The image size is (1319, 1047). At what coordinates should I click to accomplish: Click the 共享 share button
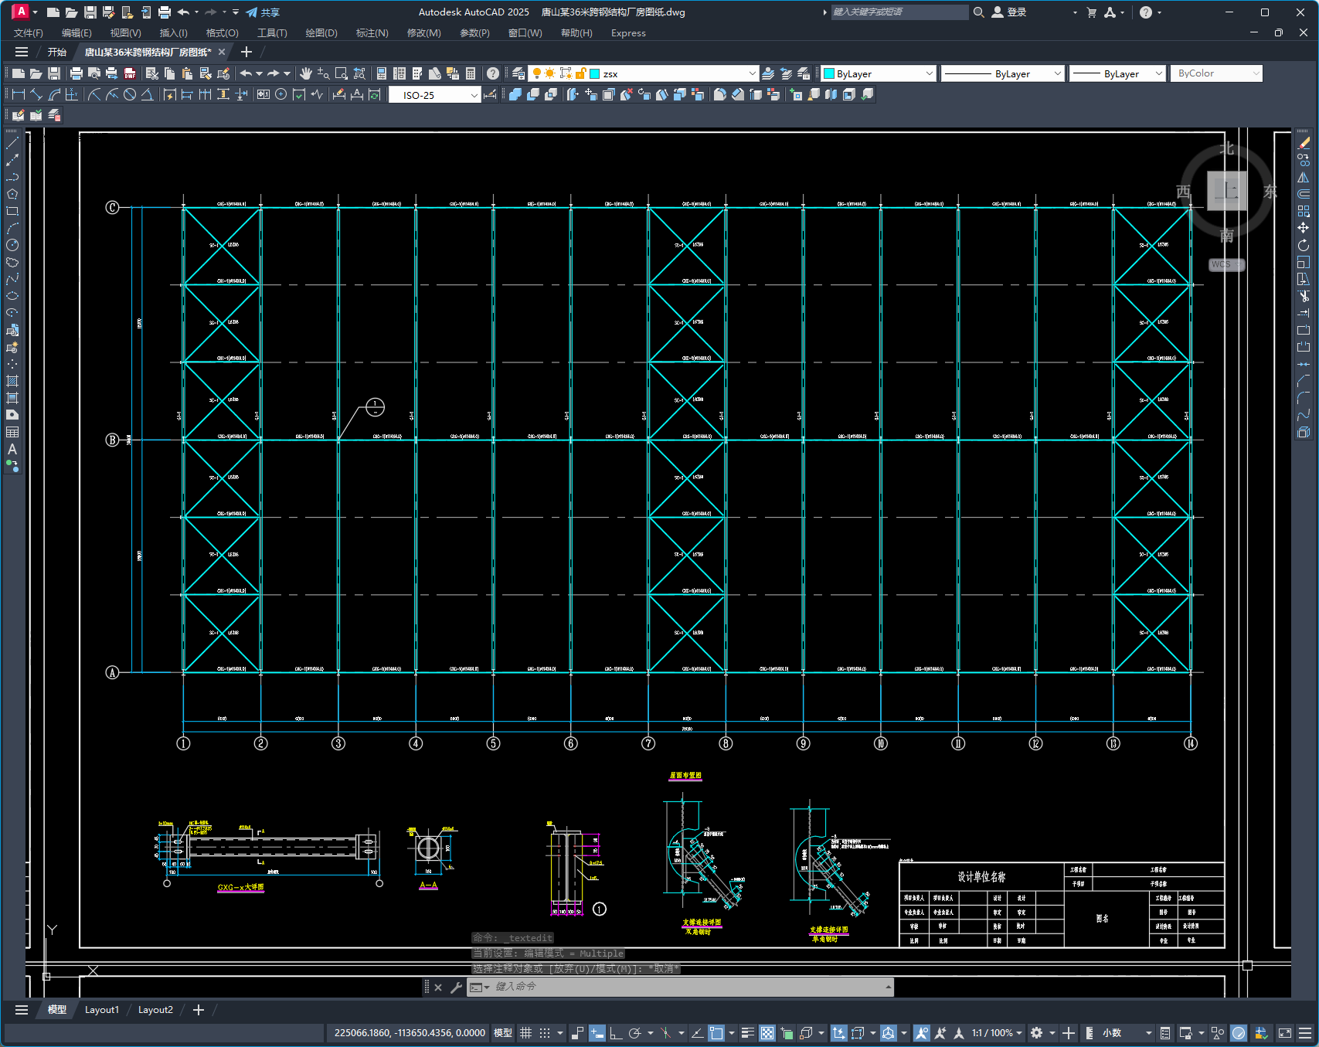[x=263, y=12]
